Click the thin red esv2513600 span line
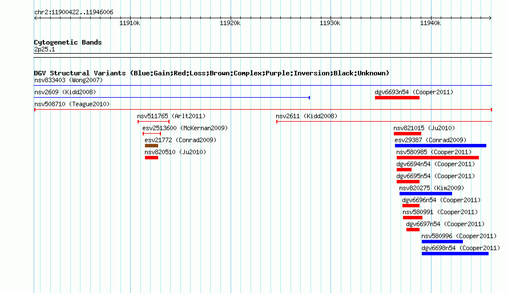This screenshot has width=508, height=293. (152, 134)
